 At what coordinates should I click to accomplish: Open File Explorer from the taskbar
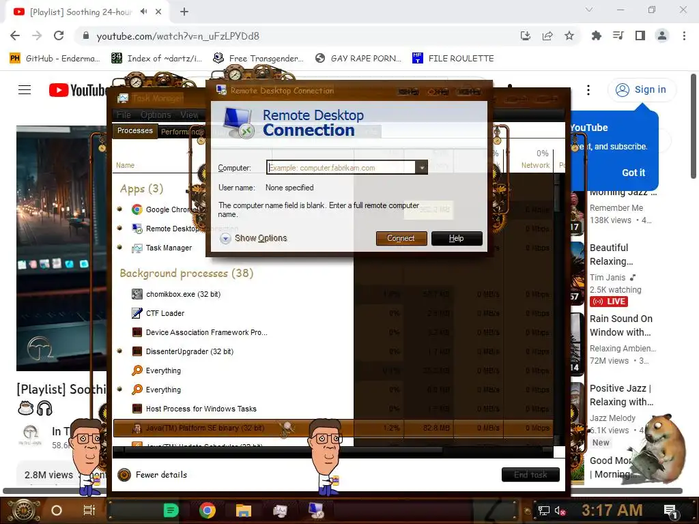(244, 510)
